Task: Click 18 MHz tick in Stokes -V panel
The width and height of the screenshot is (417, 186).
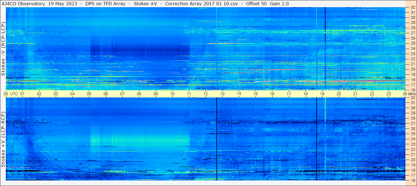Action: 413,80
